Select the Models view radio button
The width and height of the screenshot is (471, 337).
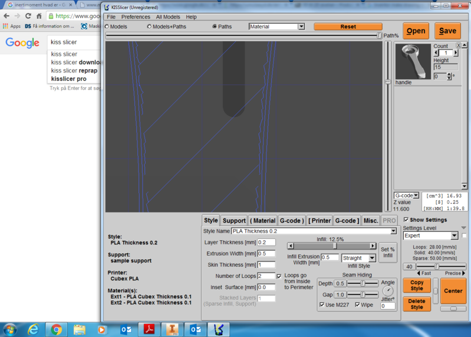pos(107,27)
